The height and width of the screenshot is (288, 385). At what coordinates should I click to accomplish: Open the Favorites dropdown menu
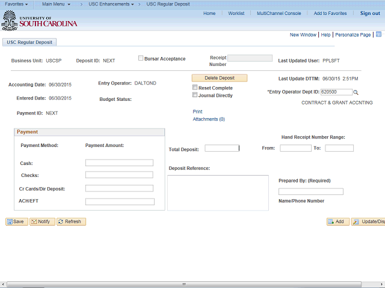point(16,4)
